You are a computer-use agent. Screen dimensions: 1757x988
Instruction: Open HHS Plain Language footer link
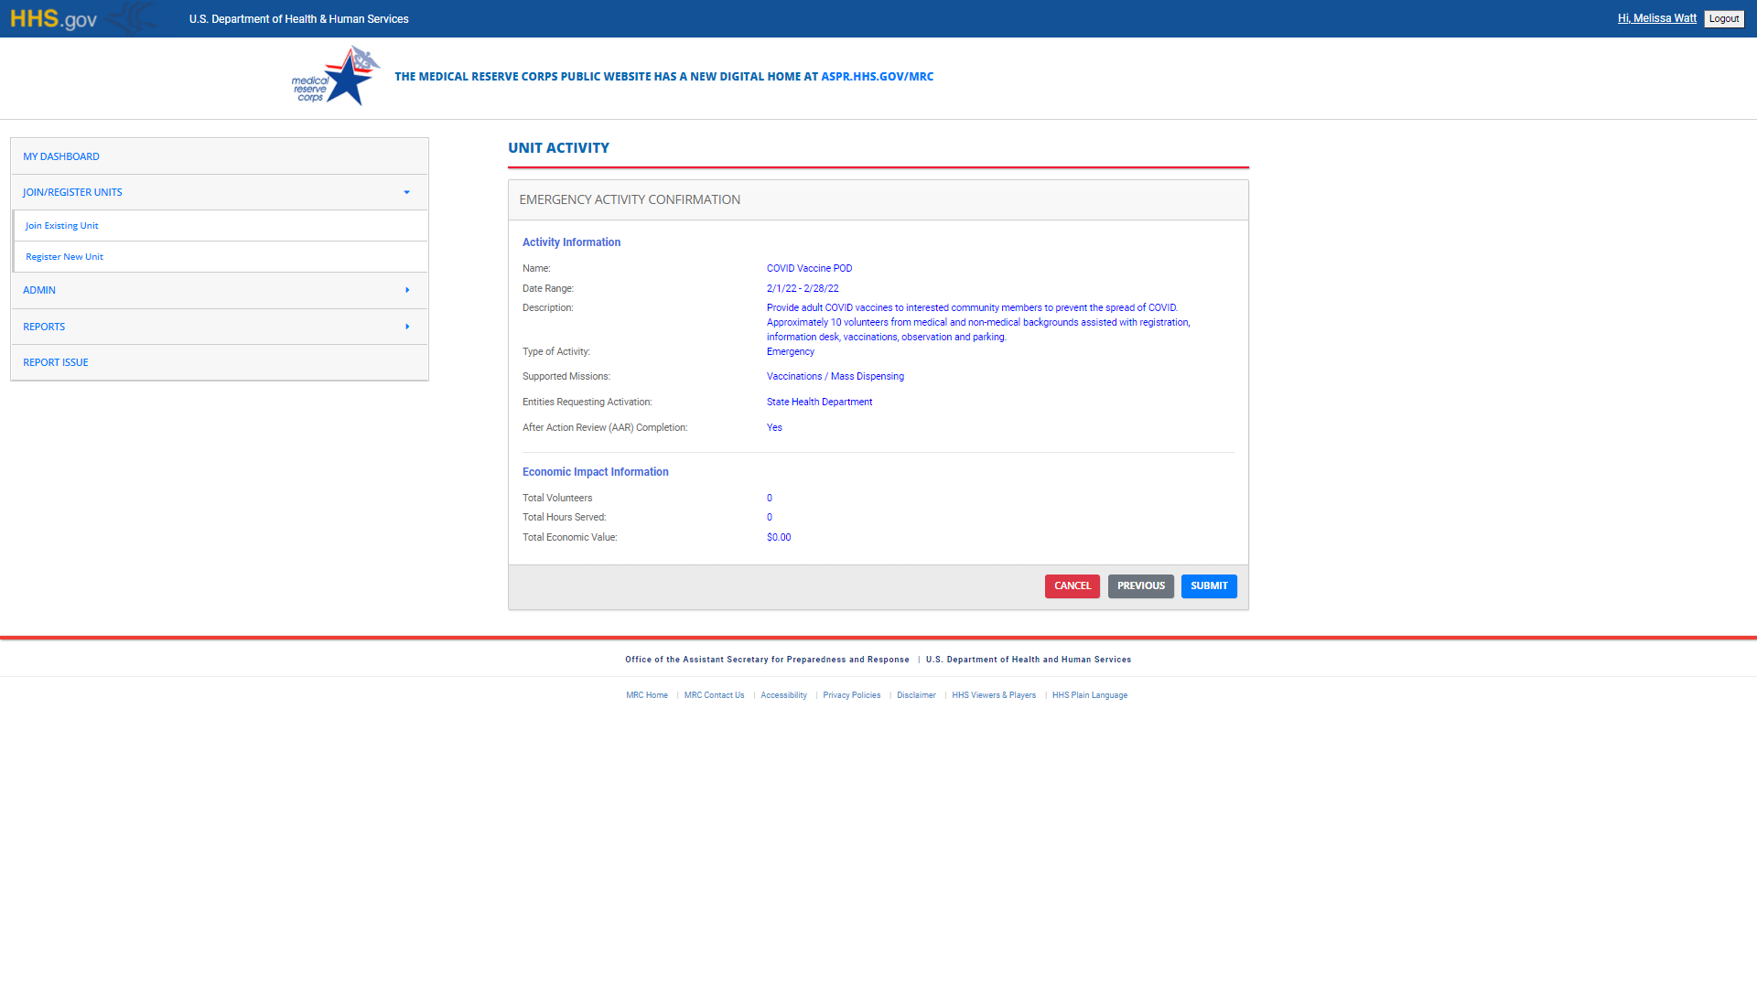[1089, 695]
